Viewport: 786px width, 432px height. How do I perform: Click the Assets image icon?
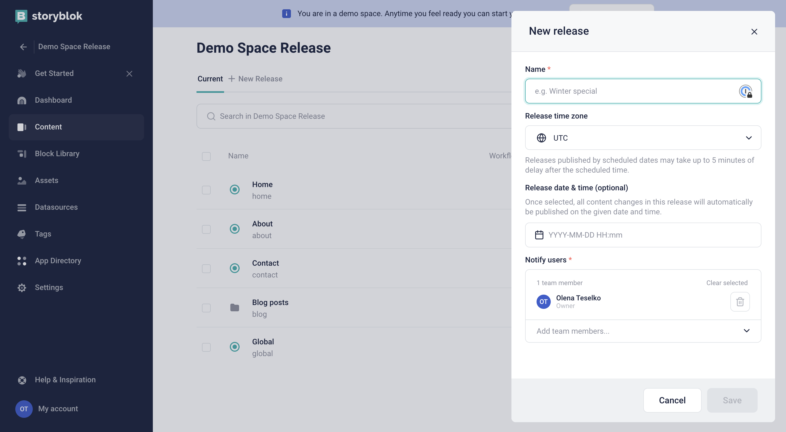tap(22, 181)
